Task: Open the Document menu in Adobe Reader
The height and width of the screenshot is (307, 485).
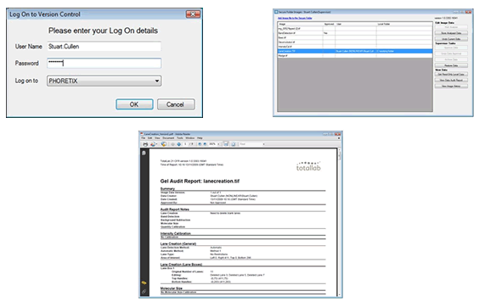Action: pyautogui.click(x=168, y=137)
